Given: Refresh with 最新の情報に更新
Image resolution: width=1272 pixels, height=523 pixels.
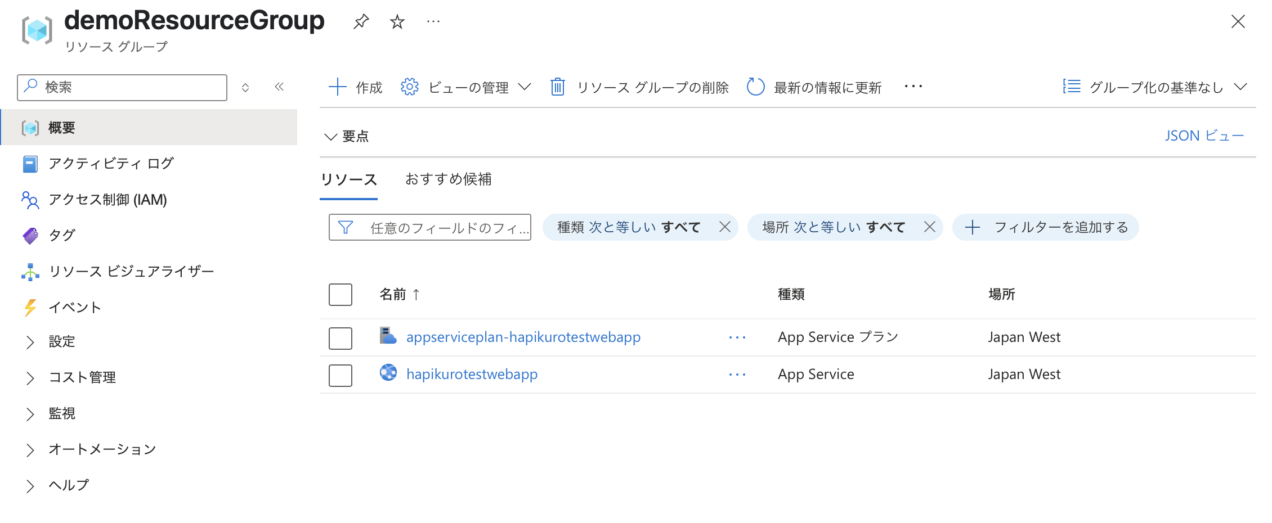Looking at the screenshot, I should pos(814,87).
